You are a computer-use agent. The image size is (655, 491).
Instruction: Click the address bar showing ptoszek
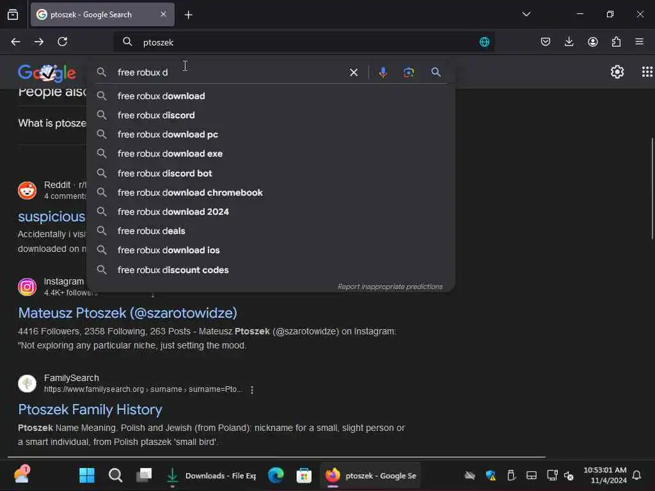(x=304, y=42)
